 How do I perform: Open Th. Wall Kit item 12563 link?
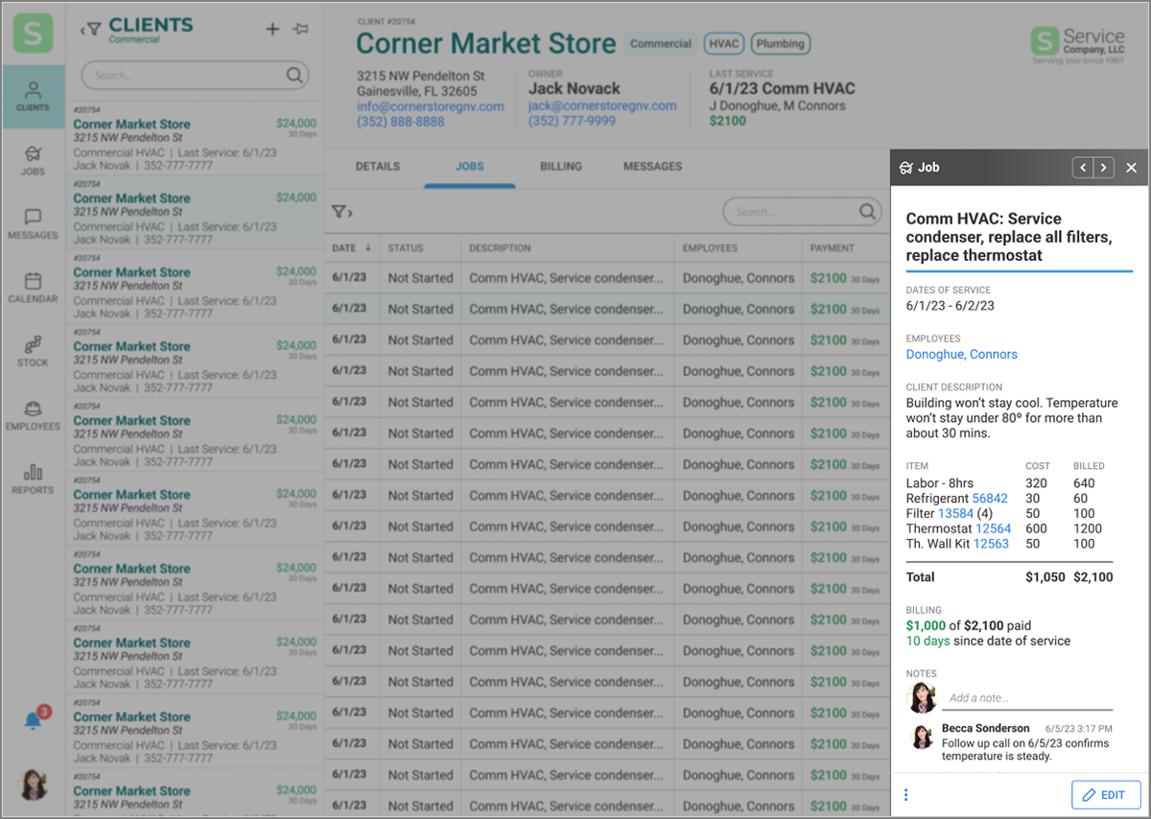991,544
